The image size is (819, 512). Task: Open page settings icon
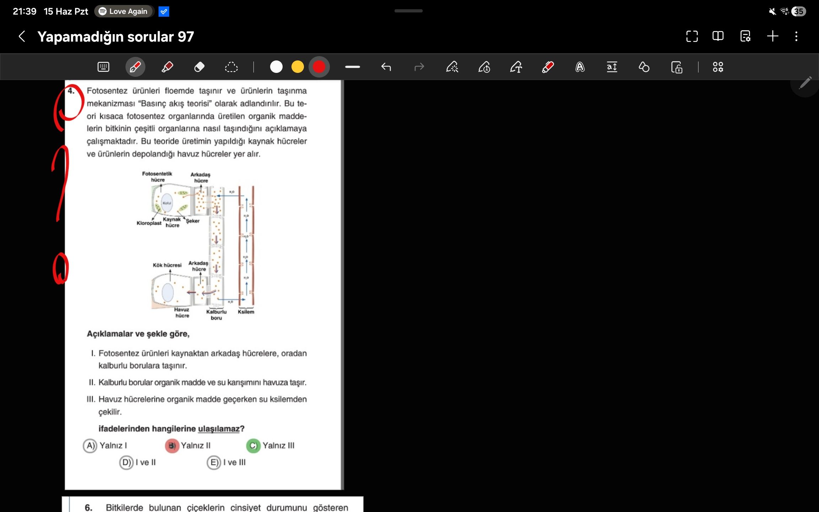(x=745, y=36)
